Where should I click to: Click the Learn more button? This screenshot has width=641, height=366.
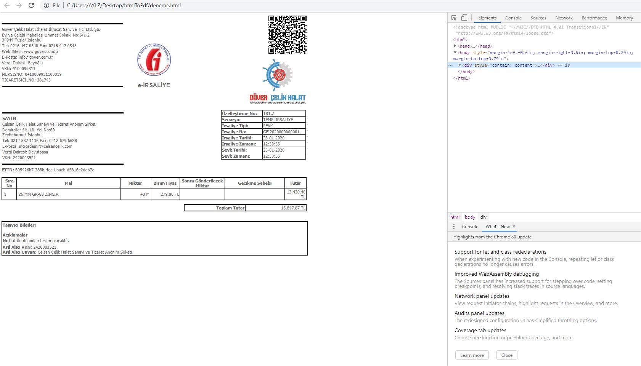(472, 355)
